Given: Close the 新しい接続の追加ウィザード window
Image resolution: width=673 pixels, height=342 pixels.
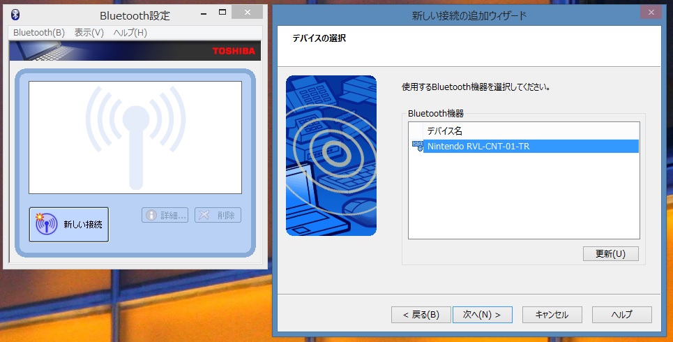Looking at the screenshot, I should [x=651, y=13].
